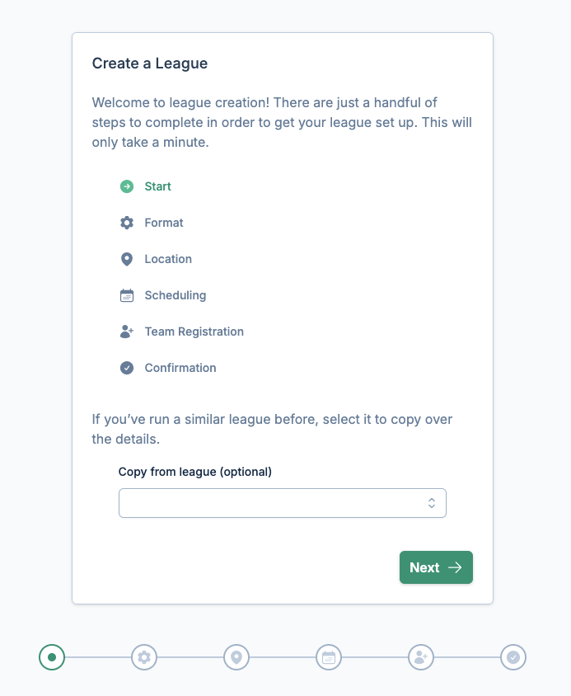Click the final checkmark step at bottom right
Screen dimensions: 571x696
point(513,657)
